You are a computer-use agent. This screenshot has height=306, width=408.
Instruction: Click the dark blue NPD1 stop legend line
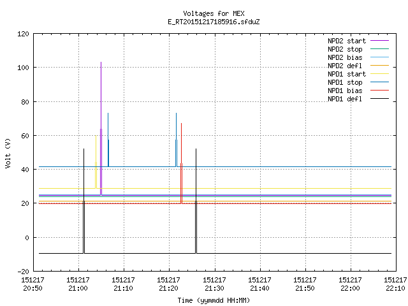coord(379,82)
